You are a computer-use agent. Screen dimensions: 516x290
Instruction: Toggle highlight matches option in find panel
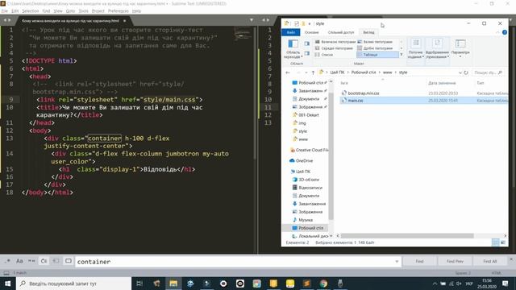[x=68, y=261]
